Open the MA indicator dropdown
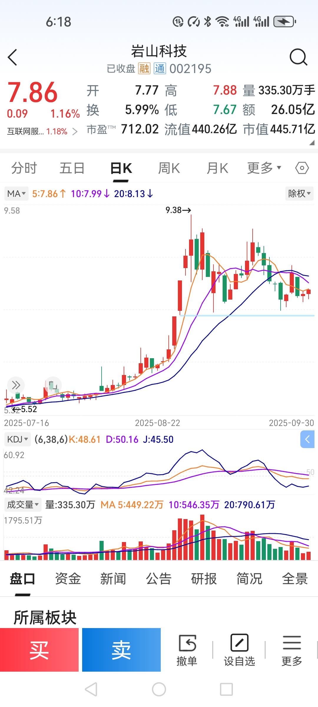The image size is (318, 707). (x=16, y=194)
